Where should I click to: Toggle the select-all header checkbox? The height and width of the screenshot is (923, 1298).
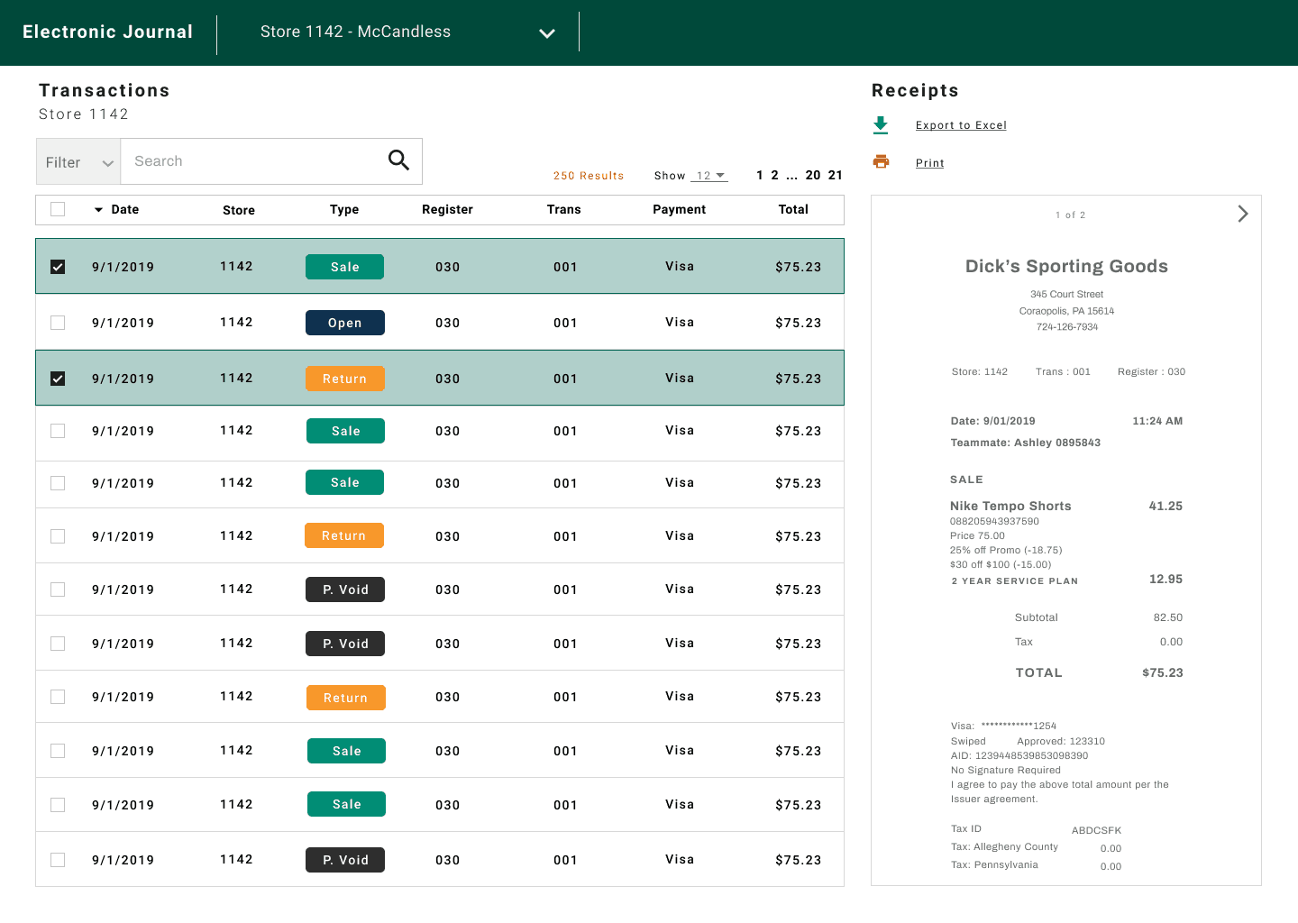pos(58,209)
